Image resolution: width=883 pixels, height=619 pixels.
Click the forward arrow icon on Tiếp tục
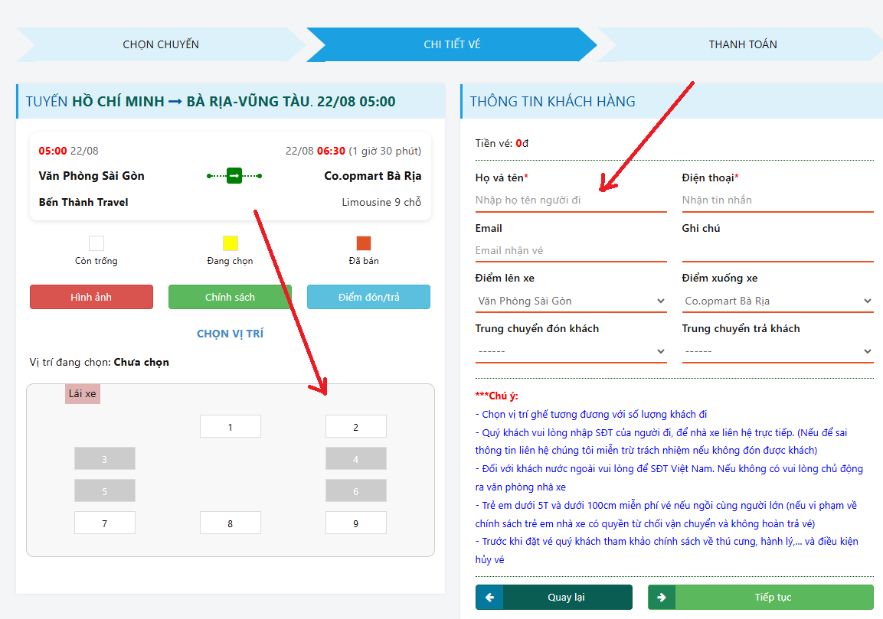click(662, 597)
